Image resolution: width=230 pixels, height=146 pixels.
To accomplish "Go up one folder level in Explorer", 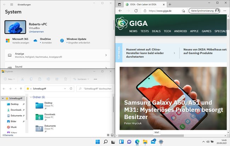I will coord(21,89).
